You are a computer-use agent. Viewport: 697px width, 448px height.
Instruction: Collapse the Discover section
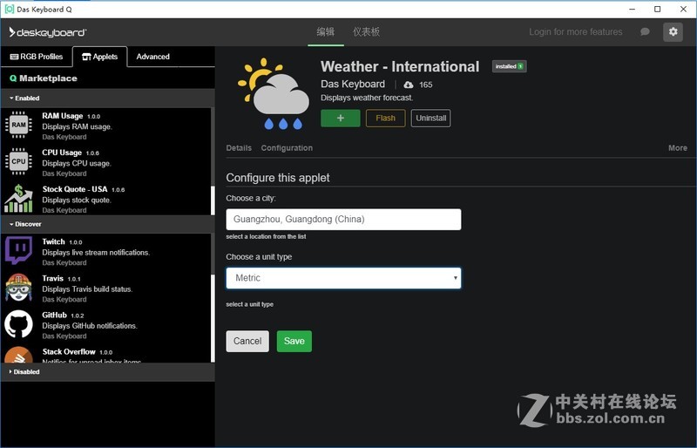coord(26,224)
